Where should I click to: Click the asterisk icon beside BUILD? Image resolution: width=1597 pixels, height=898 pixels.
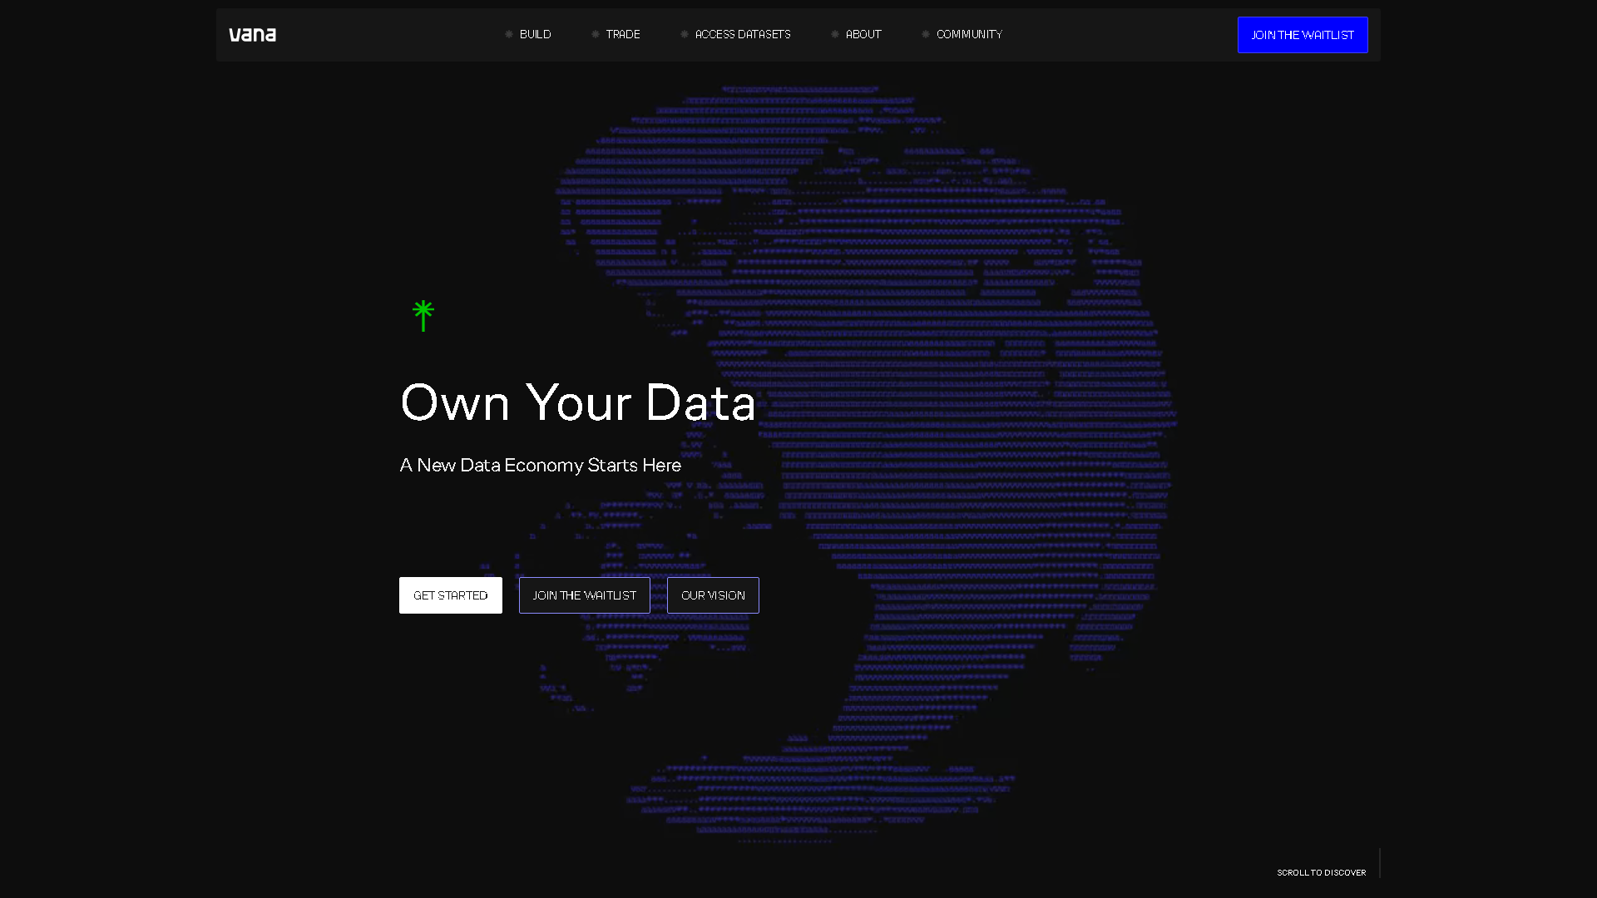coord(508,34)
